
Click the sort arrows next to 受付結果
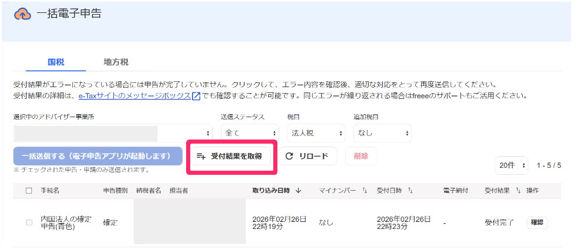click(518, 191)
